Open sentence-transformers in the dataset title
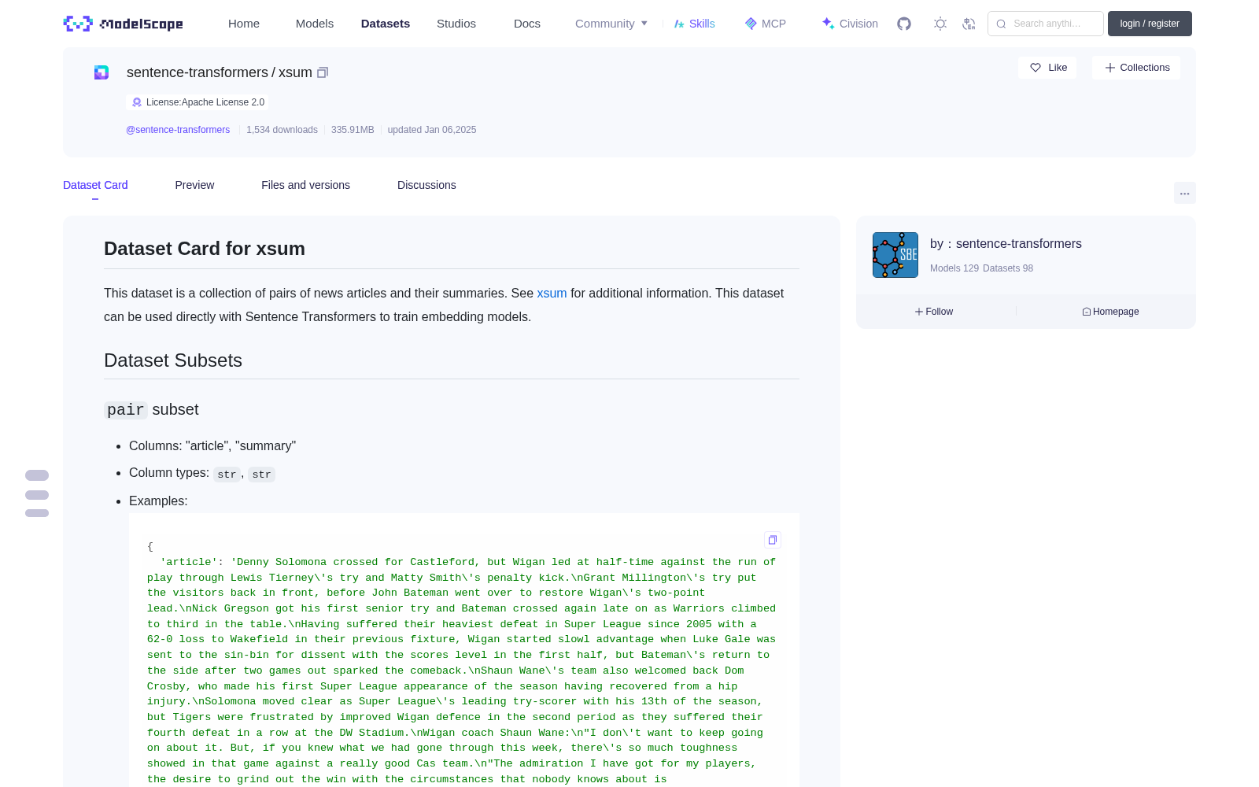The height and width of the screenshot is (787, 1259). [x=198, y=72]
